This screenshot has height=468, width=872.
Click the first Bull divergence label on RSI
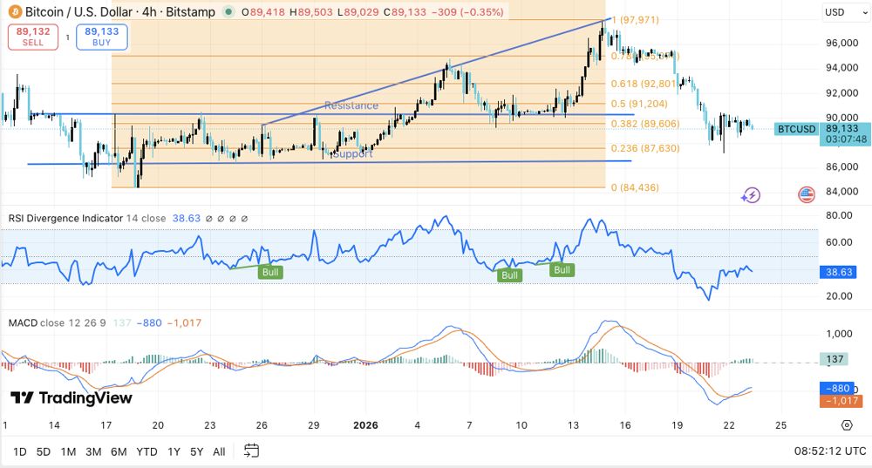click(272, 273)
